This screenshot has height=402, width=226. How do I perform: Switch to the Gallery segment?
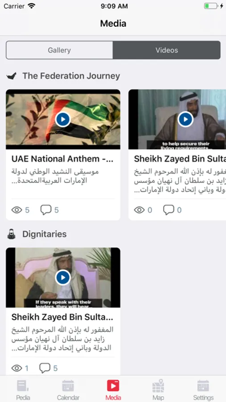point(59,50)
